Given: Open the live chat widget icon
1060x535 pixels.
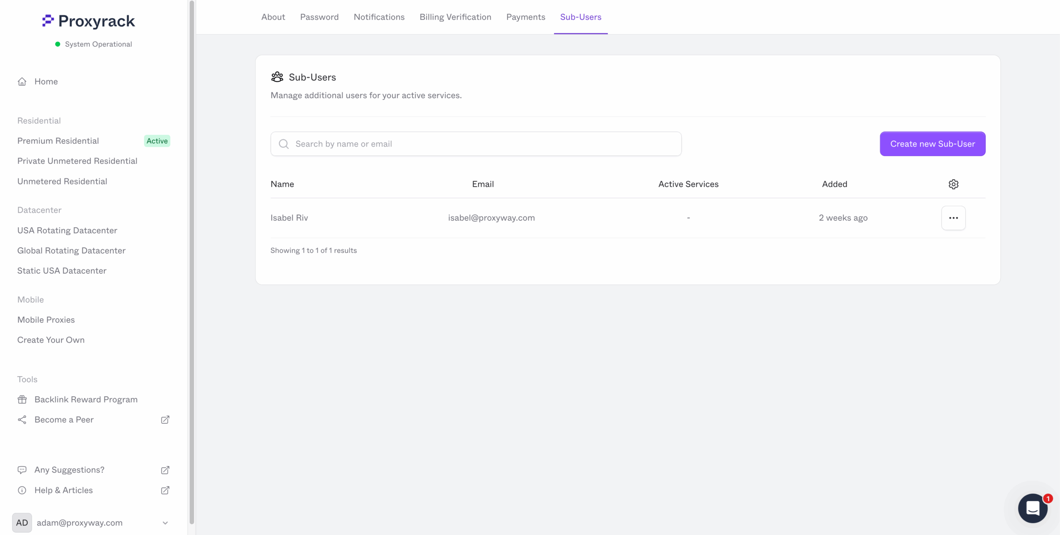Looking at the screenshot, I should pyautogui.click(x=1033, y=508).
